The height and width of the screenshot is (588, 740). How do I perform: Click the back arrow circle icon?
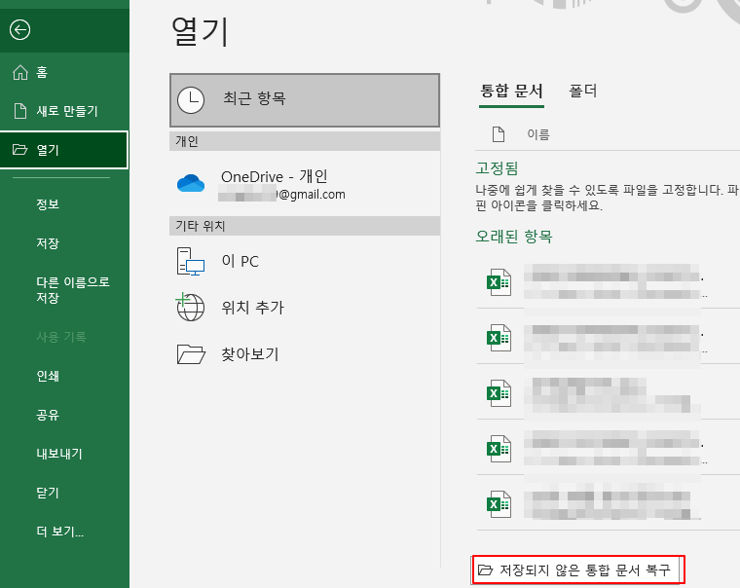[19, 30]
